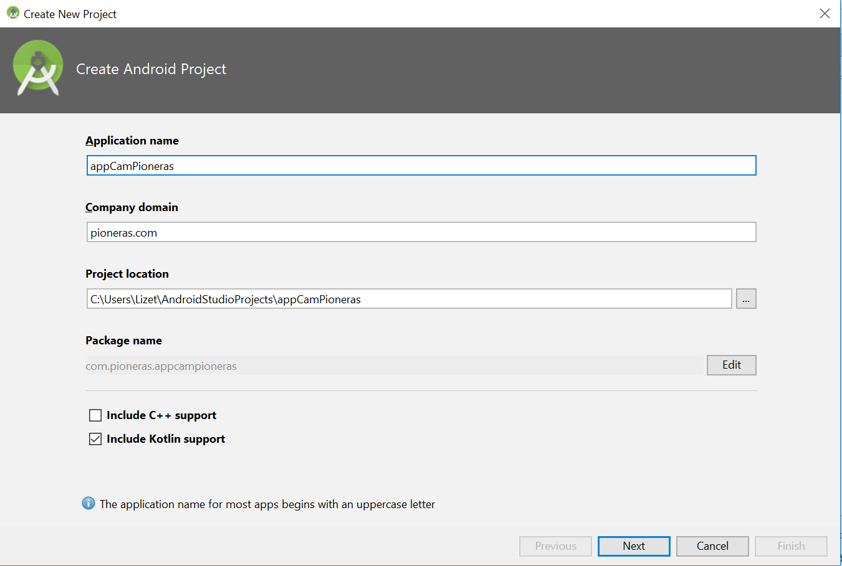Click the Application name input field
This screenshot has width=842, height=566.
coord(421,166)
